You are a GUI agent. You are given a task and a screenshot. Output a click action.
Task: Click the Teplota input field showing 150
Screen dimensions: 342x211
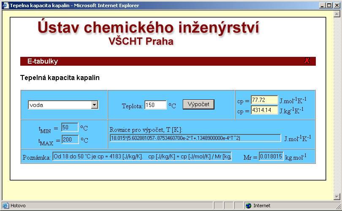coord(155,105)
